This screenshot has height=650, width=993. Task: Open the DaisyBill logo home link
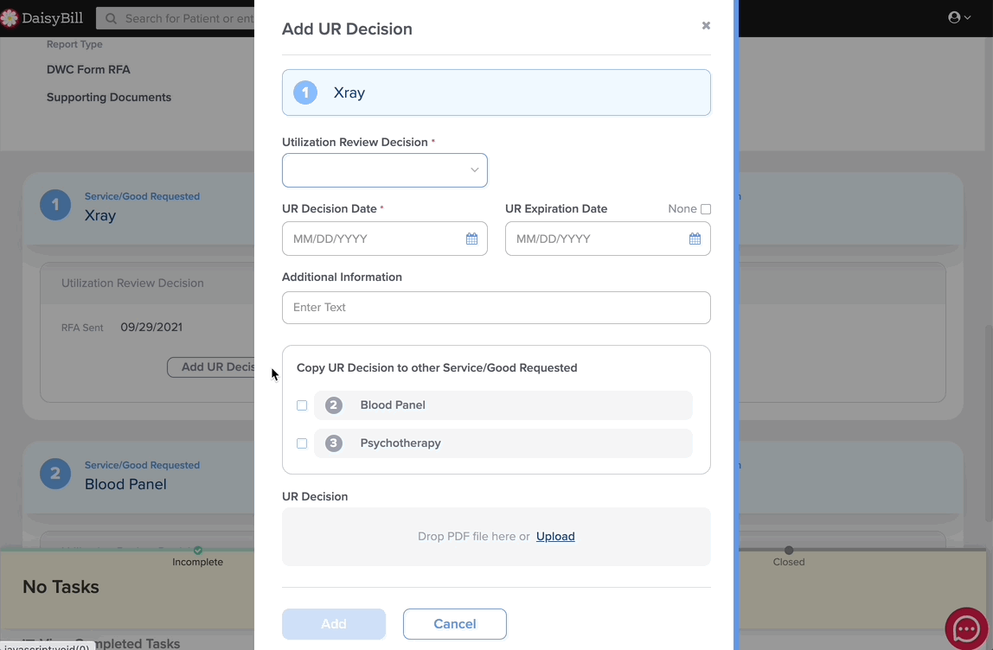tap(42, 18)
